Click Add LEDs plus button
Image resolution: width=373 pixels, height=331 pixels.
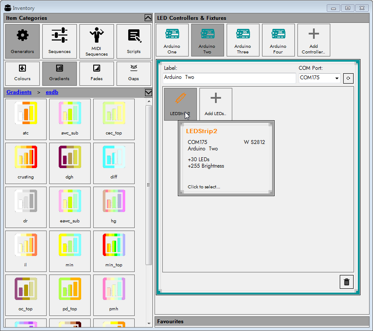click(x=216, y=104)
